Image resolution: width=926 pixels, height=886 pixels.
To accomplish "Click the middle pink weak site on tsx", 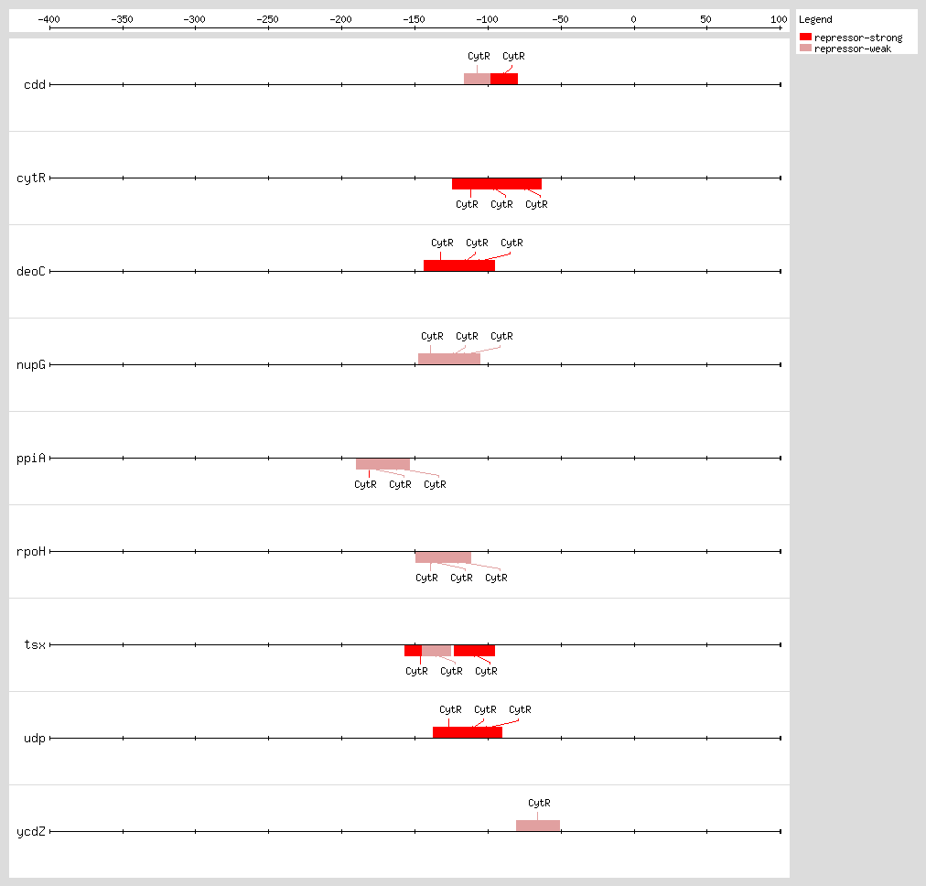I will (436, 651).
